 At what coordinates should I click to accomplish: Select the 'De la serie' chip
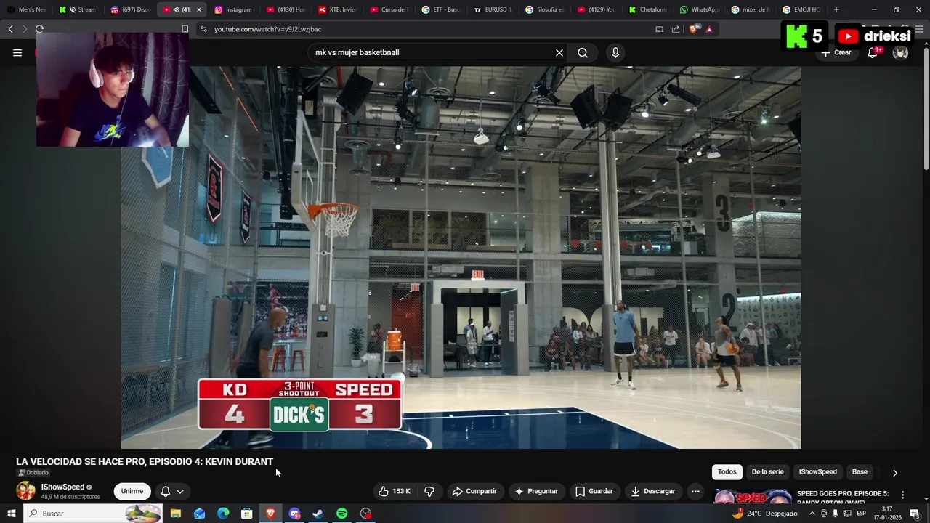coord(767,471)
